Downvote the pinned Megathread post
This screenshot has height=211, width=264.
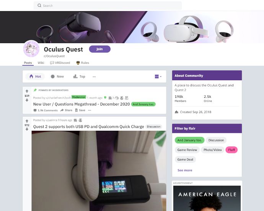27,100
